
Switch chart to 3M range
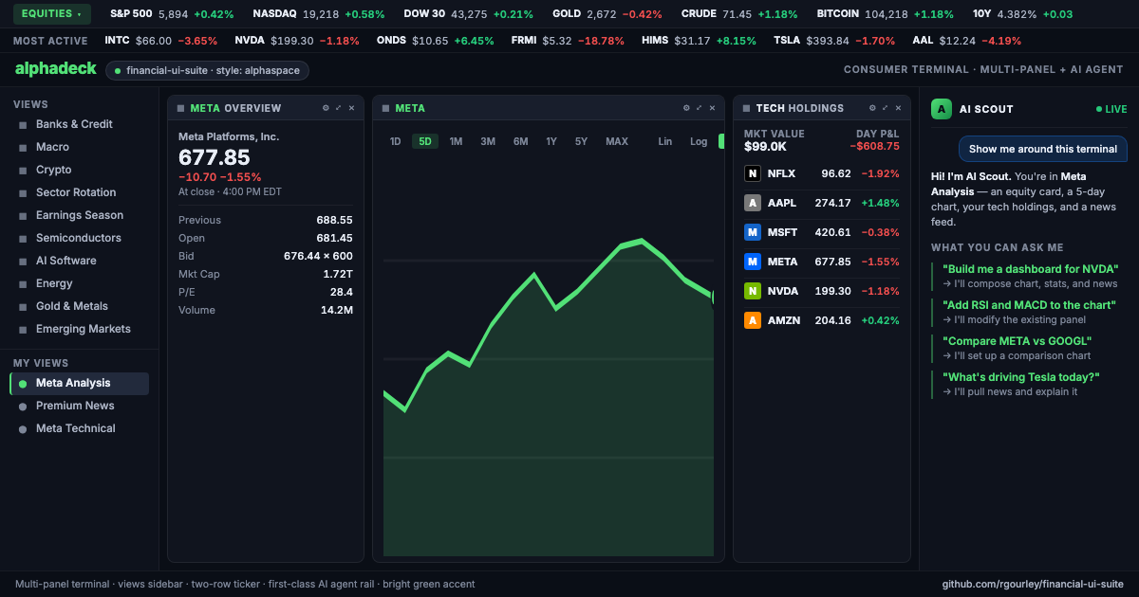tap(488, 141)
